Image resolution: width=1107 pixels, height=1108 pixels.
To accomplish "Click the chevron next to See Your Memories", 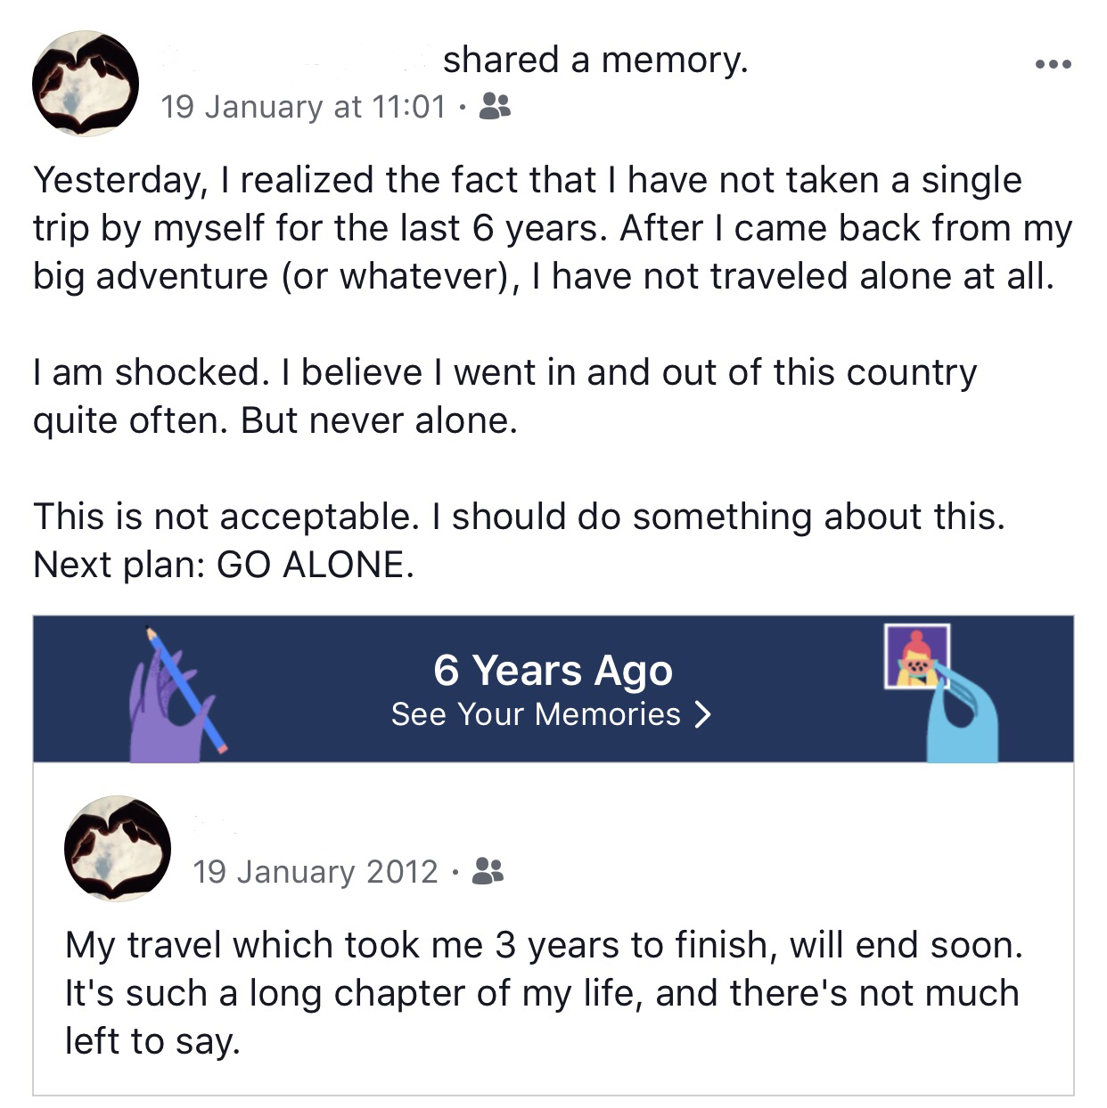I will (x=702, y=714).
